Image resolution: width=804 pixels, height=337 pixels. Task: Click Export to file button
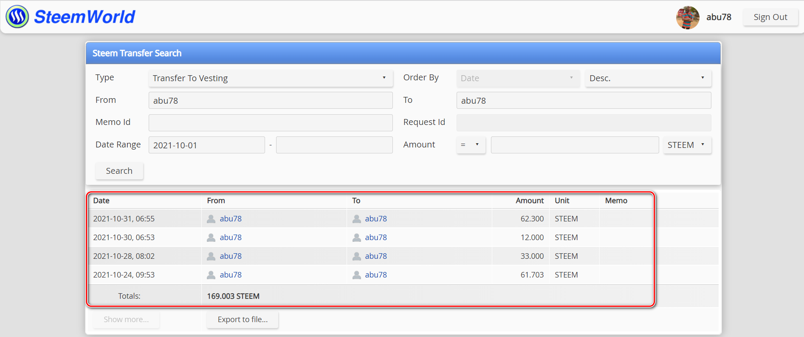coord(243,320)
